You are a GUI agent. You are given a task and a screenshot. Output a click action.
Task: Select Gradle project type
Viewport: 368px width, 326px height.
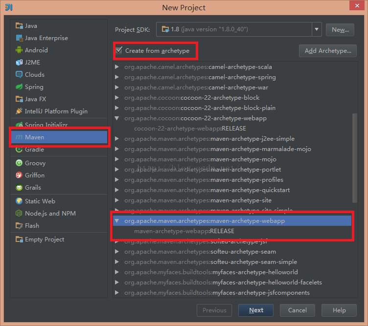(59, 149)
